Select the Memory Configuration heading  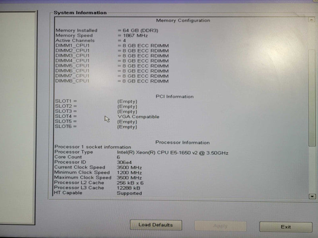[183, 21]
